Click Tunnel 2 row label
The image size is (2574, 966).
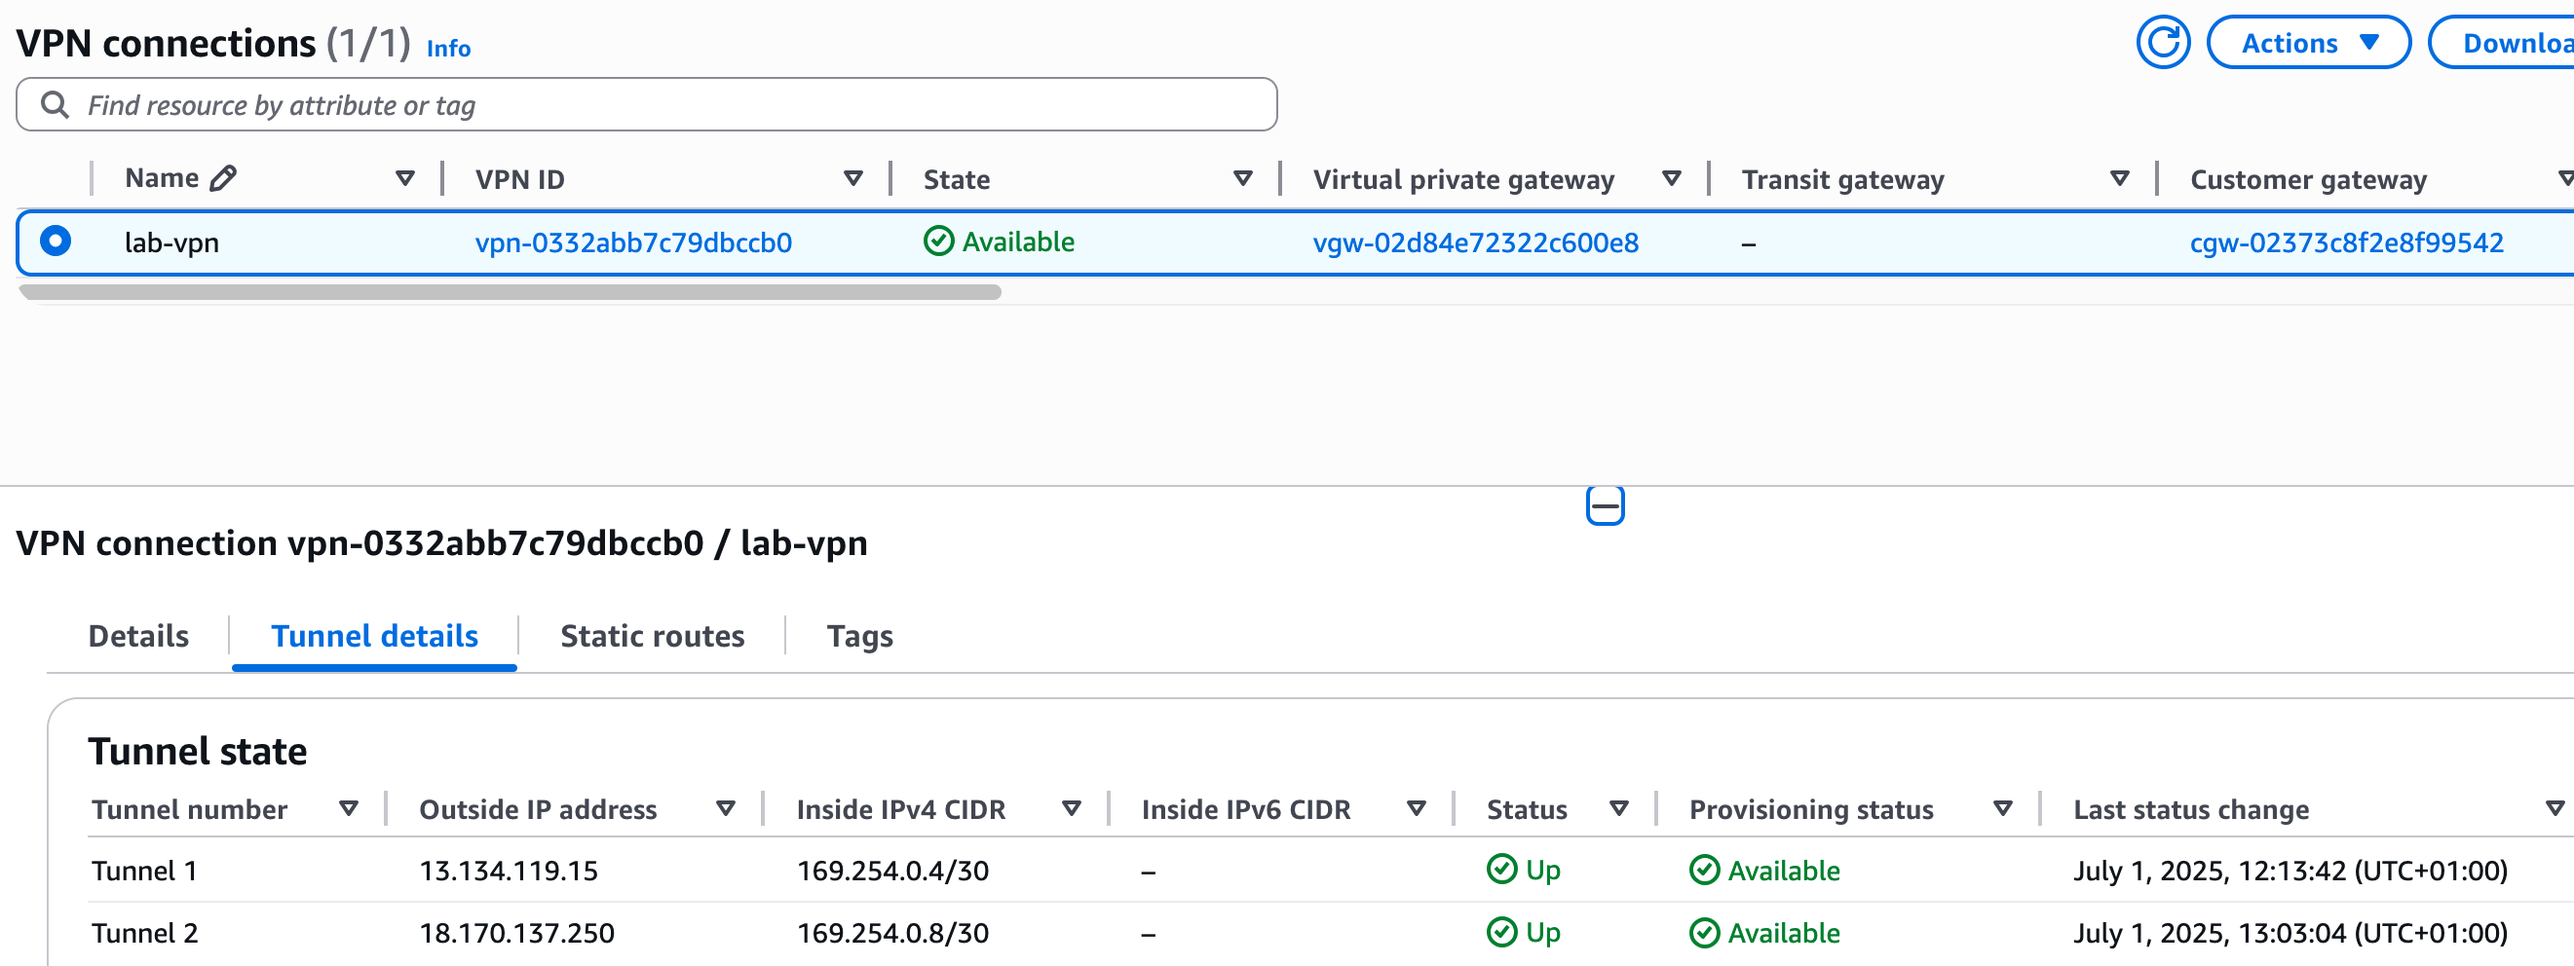tap(145, 933)
